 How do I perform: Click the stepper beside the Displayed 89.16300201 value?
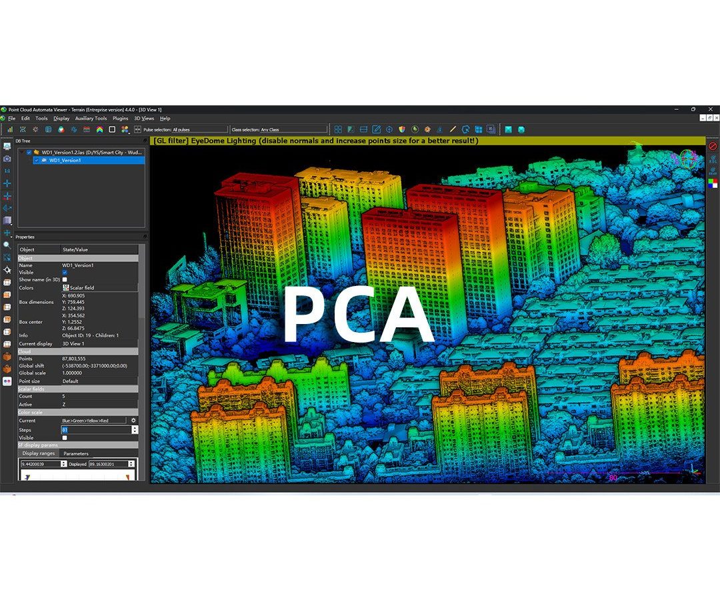[131, 464]
